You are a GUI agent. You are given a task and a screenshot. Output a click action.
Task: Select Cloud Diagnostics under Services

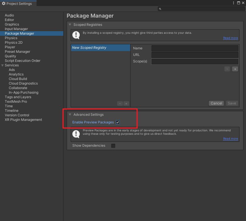23,83
